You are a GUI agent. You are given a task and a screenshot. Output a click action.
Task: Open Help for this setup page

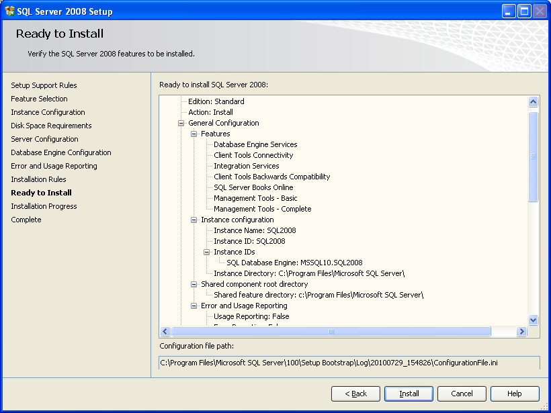pyautogui.click(x=515, y=394)
